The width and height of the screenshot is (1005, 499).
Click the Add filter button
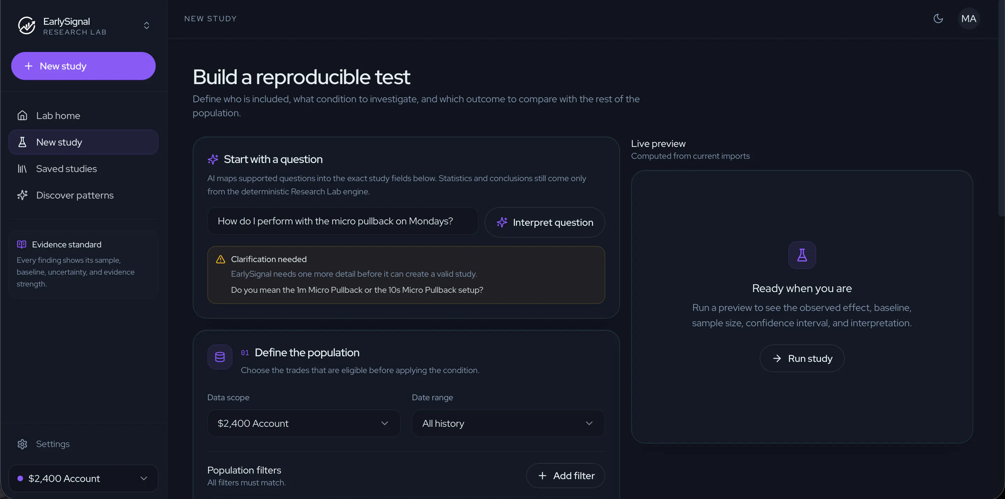565,476
